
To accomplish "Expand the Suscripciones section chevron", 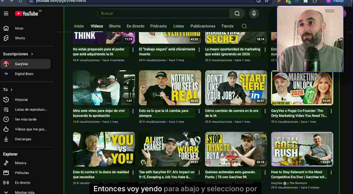I will click(32, 54).
